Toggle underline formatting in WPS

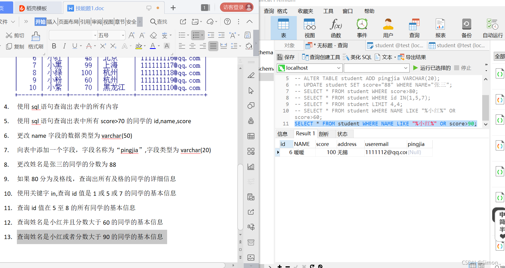75,46
